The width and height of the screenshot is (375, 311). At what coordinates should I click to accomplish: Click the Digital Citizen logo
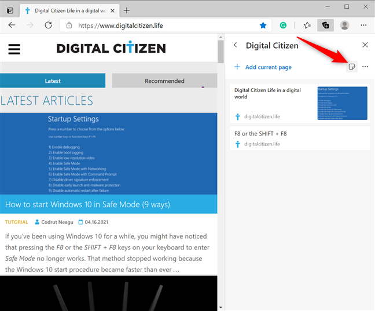111,47
